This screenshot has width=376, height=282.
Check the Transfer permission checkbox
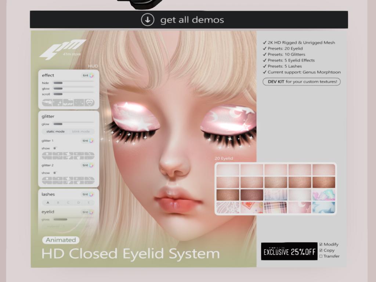pyautogui.click(x=321, y=256)
